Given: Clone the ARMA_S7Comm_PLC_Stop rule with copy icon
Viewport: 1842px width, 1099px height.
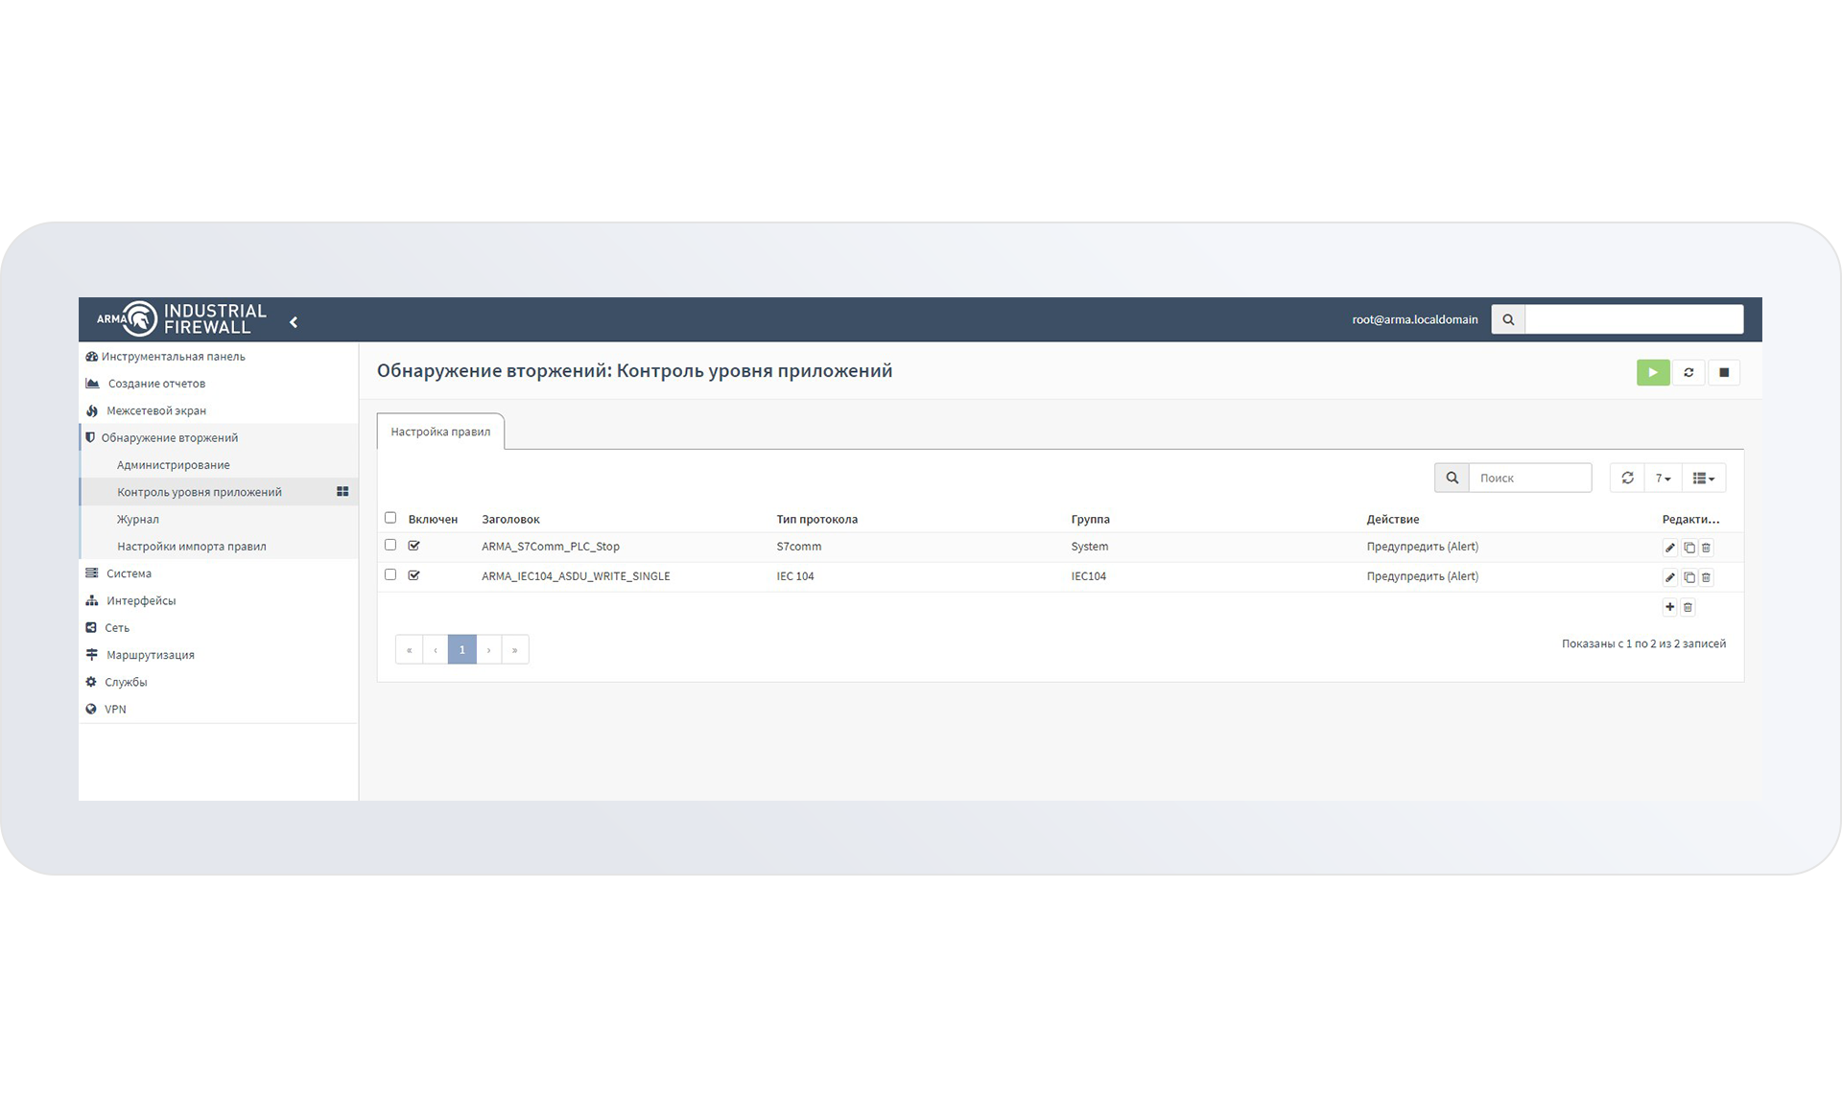Looking at the screenshot, I should coord(1688,548).
